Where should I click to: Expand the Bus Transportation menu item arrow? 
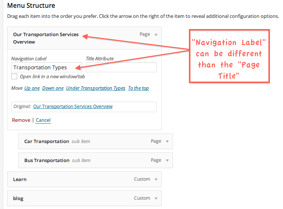tap(167, 160)
